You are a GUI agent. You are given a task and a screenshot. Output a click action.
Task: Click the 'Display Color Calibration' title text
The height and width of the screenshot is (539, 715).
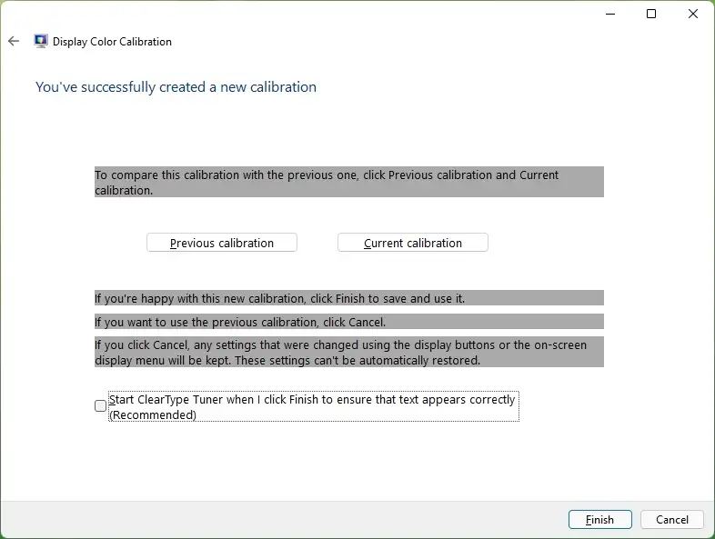pos(112,42)
